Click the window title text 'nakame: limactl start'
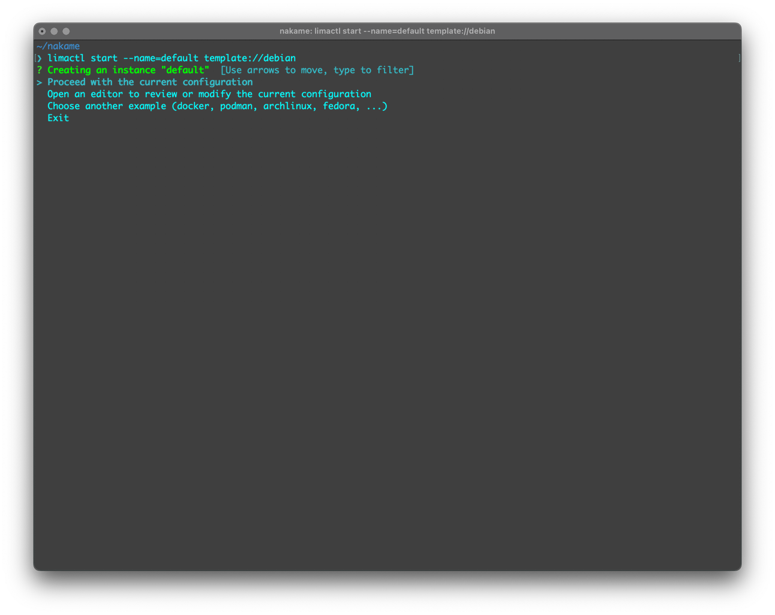Screen dimensions: 775x615 click(x=387, y=31)
